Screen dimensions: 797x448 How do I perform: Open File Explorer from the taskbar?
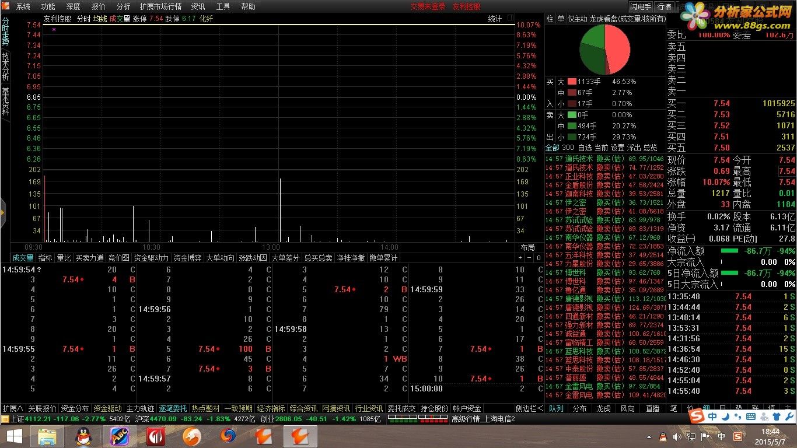point(47,436)
